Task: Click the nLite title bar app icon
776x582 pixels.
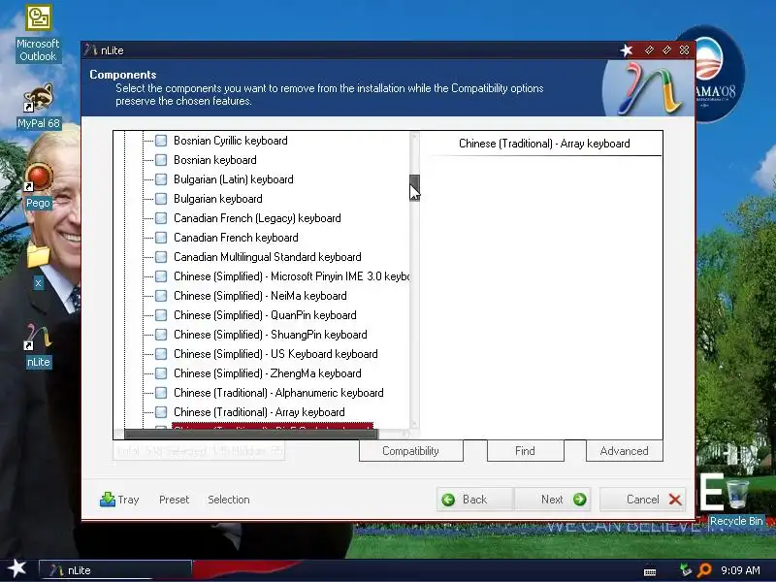Action: click(90, 50)
